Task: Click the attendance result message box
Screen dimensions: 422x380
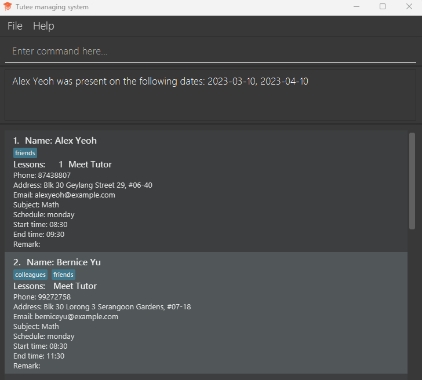Action: click(210, 95)
